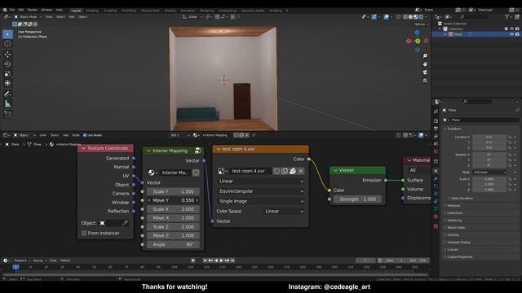Image resolution: width=522 pixels, height=293 pixels.
Task: Enable the From Instancer checkbox
Action: (84, 234)
